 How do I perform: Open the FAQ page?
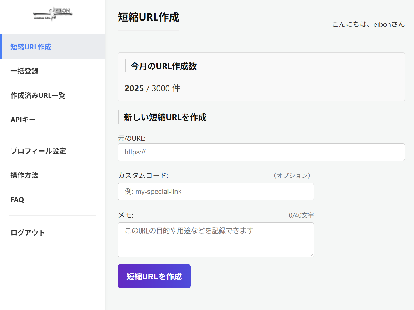pos(17,199)
